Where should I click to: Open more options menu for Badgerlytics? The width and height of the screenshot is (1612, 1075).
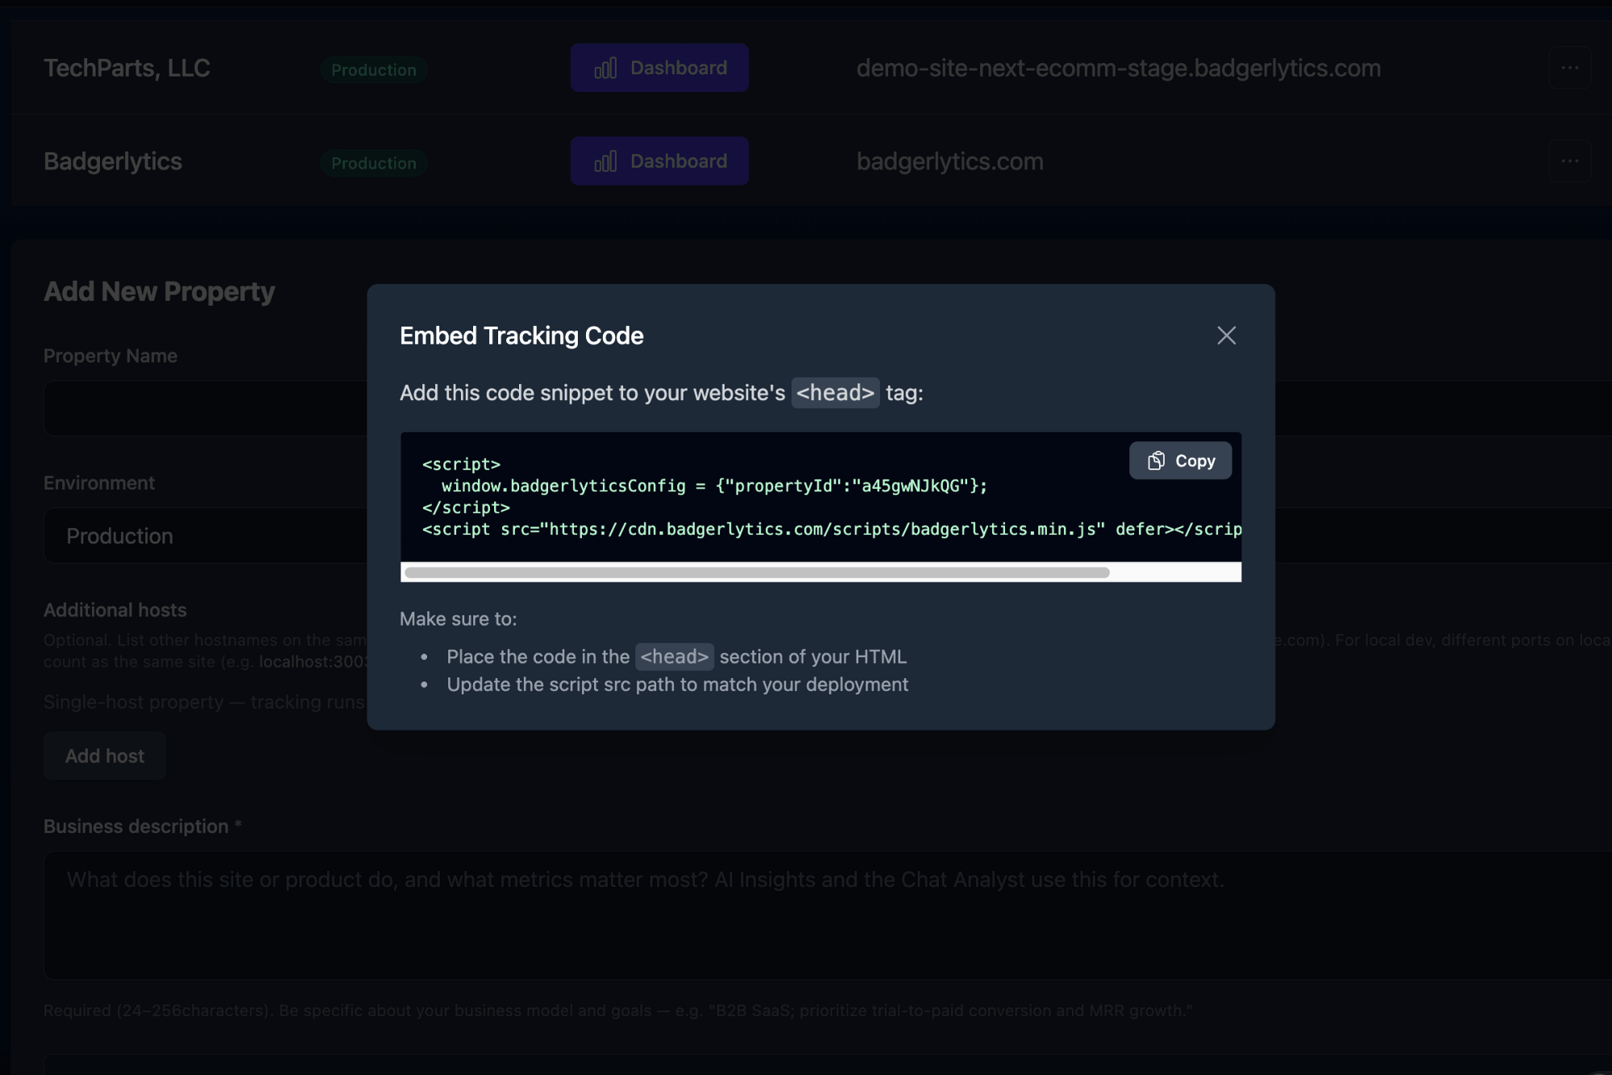tap(1569, 161)
